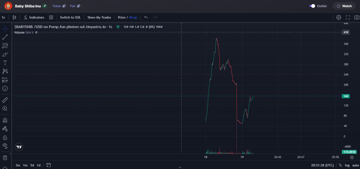Open the multi-chart layout grid selector
360x169 pixels.
click(x=51, y=17)
